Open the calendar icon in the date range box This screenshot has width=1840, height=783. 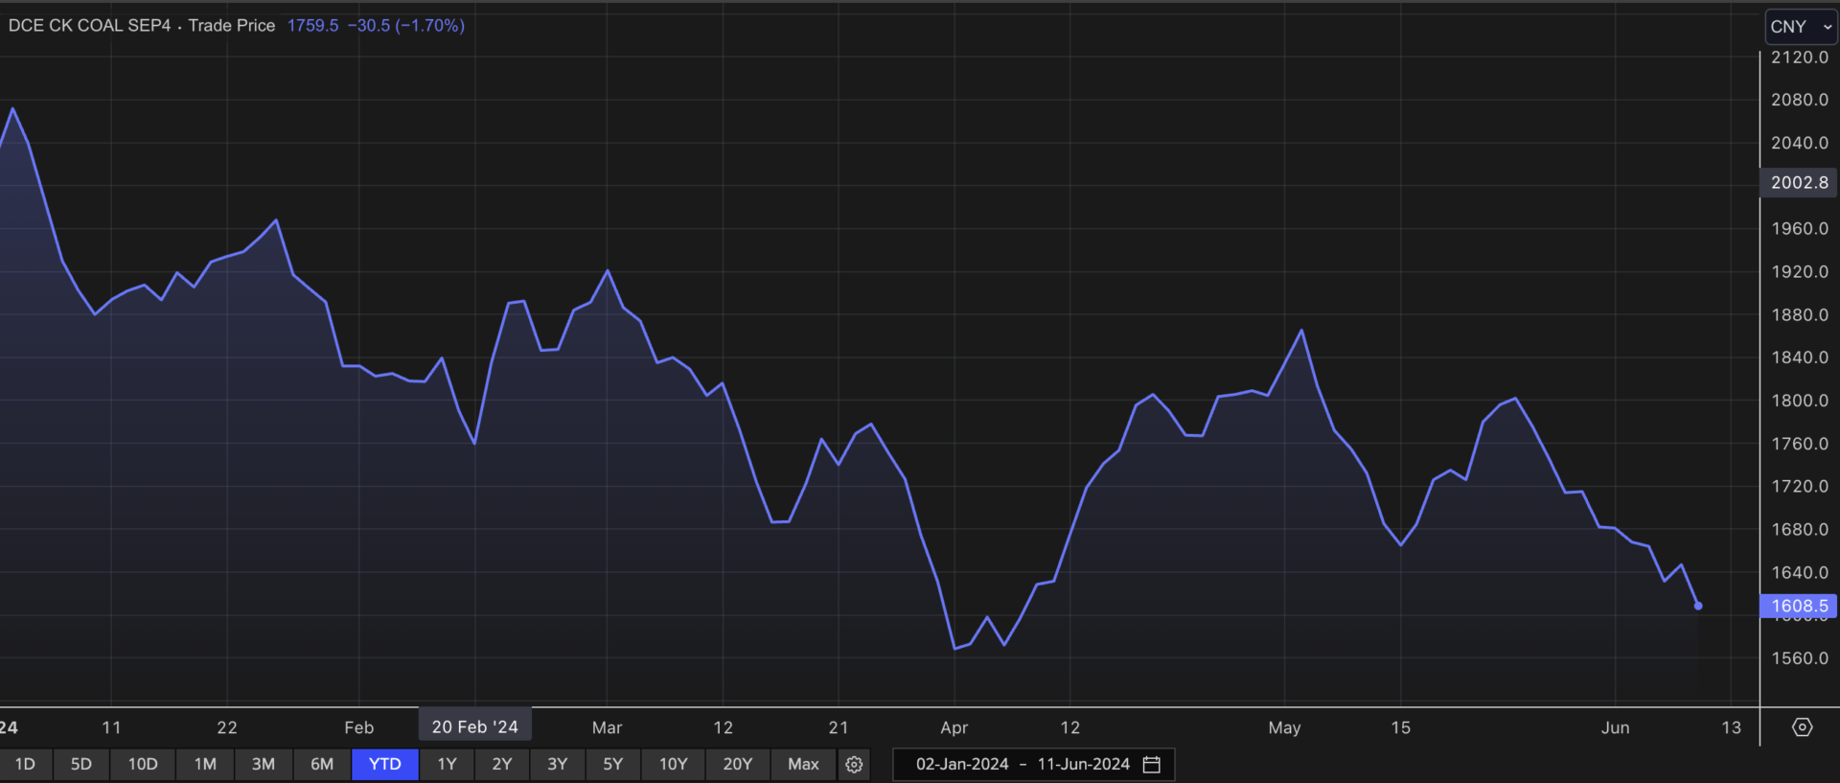click(x=1152, y=765)
